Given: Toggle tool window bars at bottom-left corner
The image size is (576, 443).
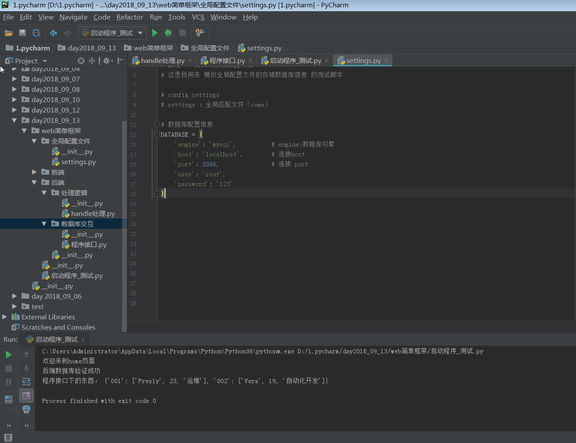Looking at the screenshot, I should pos(8,438).
